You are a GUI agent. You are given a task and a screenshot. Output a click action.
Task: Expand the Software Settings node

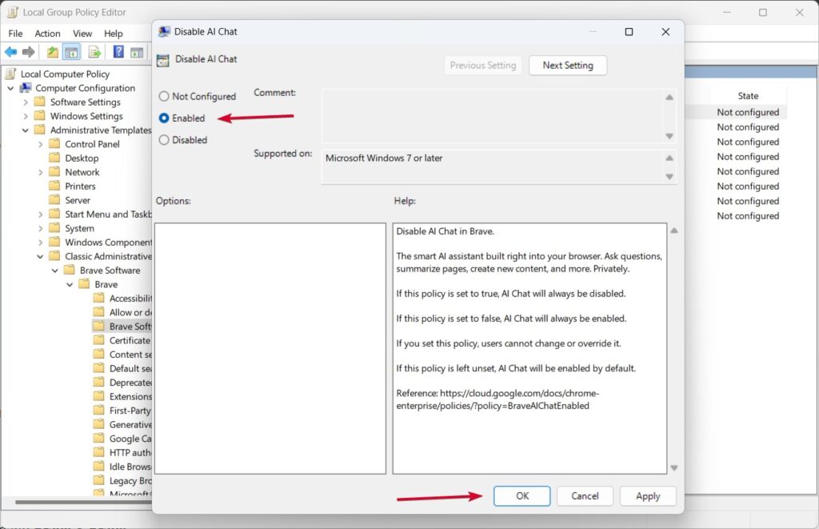pyautogui.click(x=26, y=102)
